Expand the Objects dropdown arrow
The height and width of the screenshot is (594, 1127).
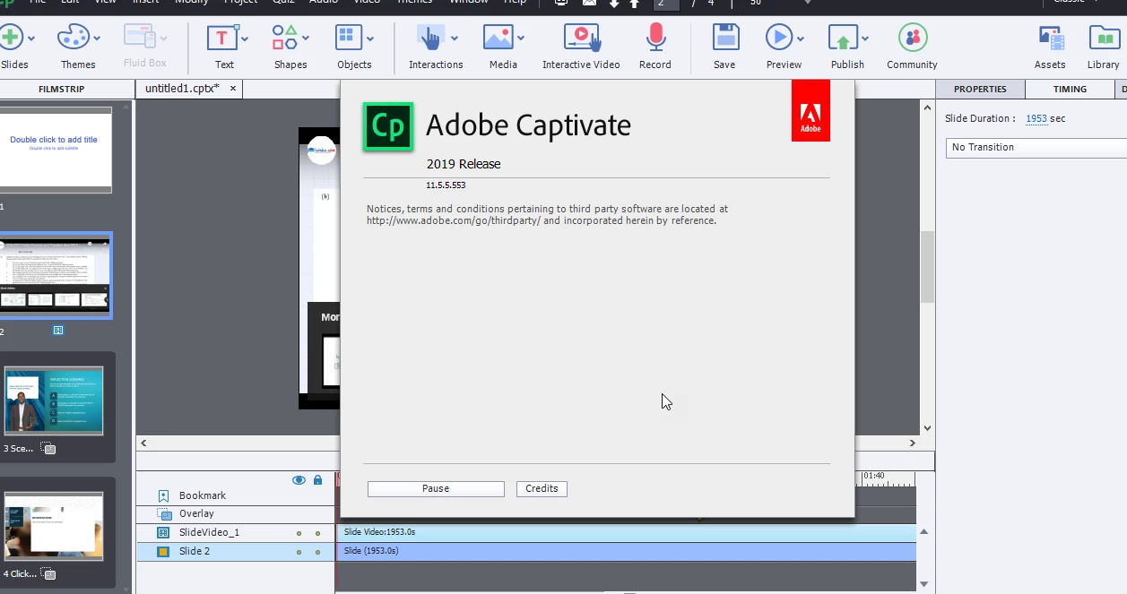[x=369, y=39]
